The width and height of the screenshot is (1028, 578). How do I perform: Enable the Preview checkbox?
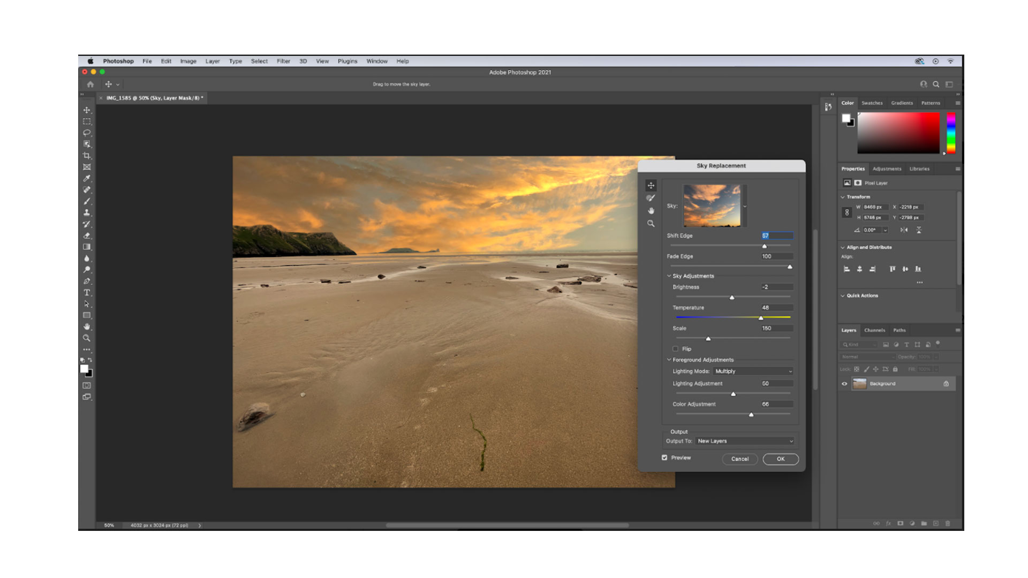[x=663, y=458]
